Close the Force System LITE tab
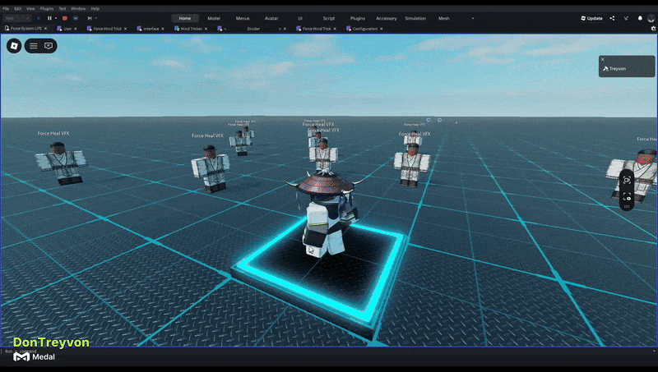 click(x=47, y=29)
